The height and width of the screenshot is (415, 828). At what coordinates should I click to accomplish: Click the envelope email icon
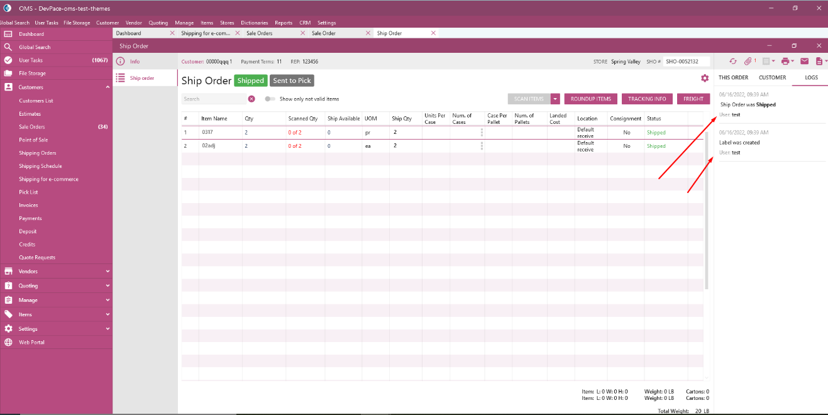tap(804, 62)
